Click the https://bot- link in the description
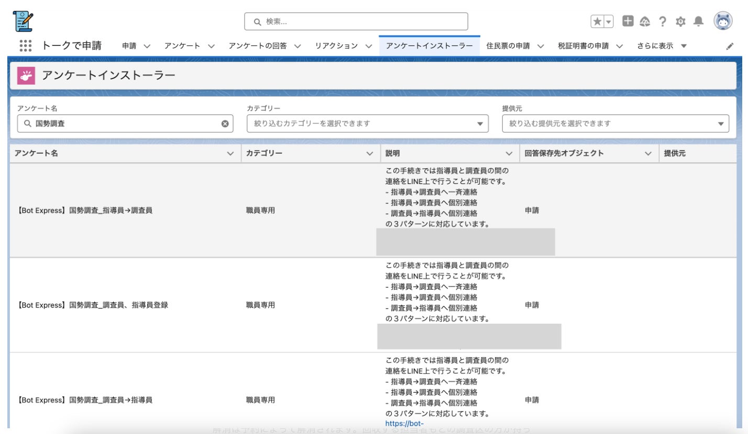 pos(404,424)
